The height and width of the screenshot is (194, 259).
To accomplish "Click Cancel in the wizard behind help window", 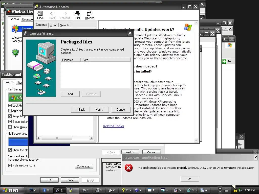I will [x=152, y=152].
